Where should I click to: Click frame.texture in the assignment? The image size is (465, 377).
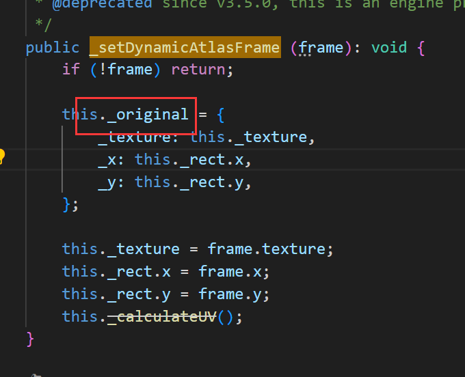coord(270,249)
